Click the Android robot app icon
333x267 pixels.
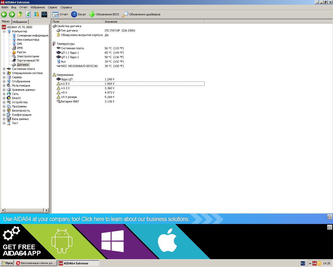62,241
